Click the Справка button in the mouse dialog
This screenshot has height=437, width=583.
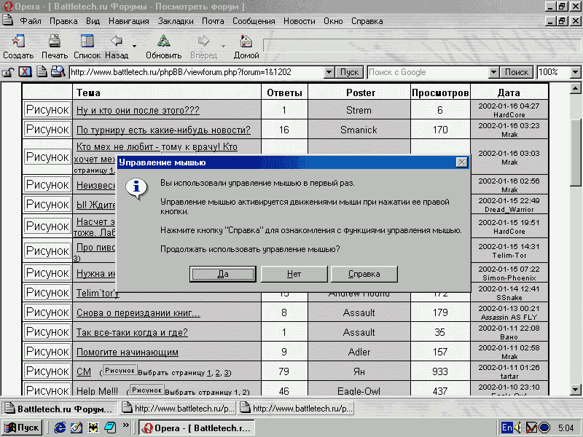[x=364, y=274]
